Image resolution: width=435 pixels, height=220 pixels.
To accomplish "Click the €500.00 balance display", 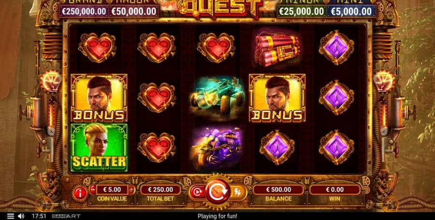I will [x=278, y=190].
